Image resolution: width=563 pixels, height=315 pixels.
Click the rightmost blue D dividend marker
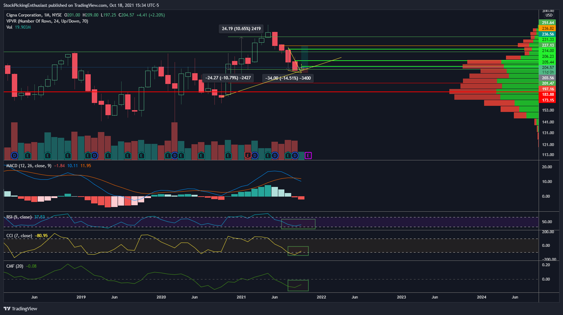click(295, 155)
